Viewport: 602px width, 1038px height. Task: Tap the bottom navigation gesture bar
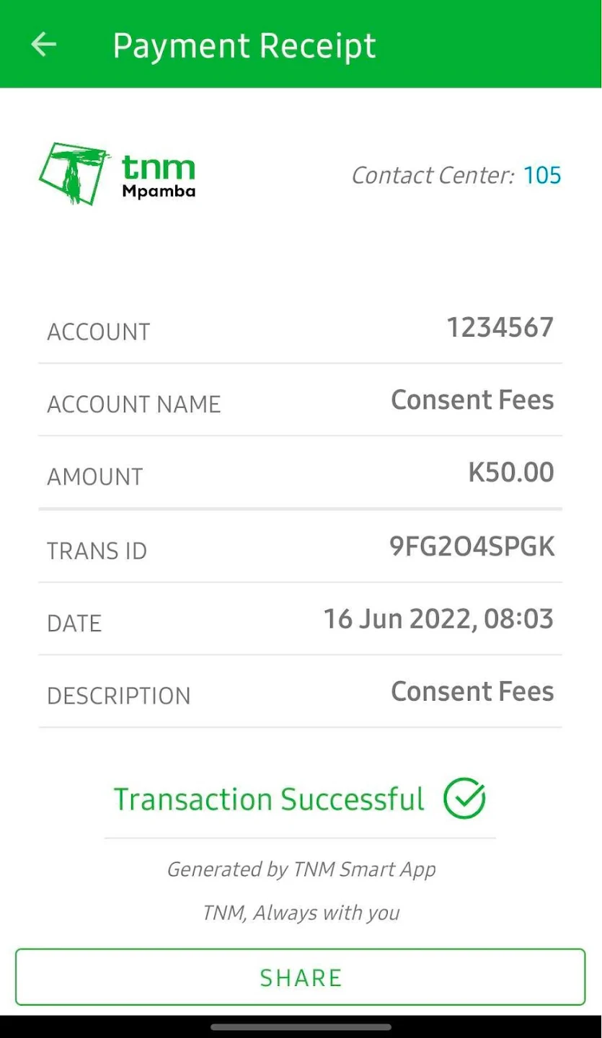pyautogui.click(x=301, y=1026)
